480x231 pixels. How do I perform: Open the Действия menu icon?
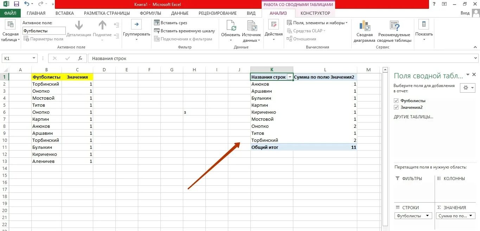[x=274, y=25]
